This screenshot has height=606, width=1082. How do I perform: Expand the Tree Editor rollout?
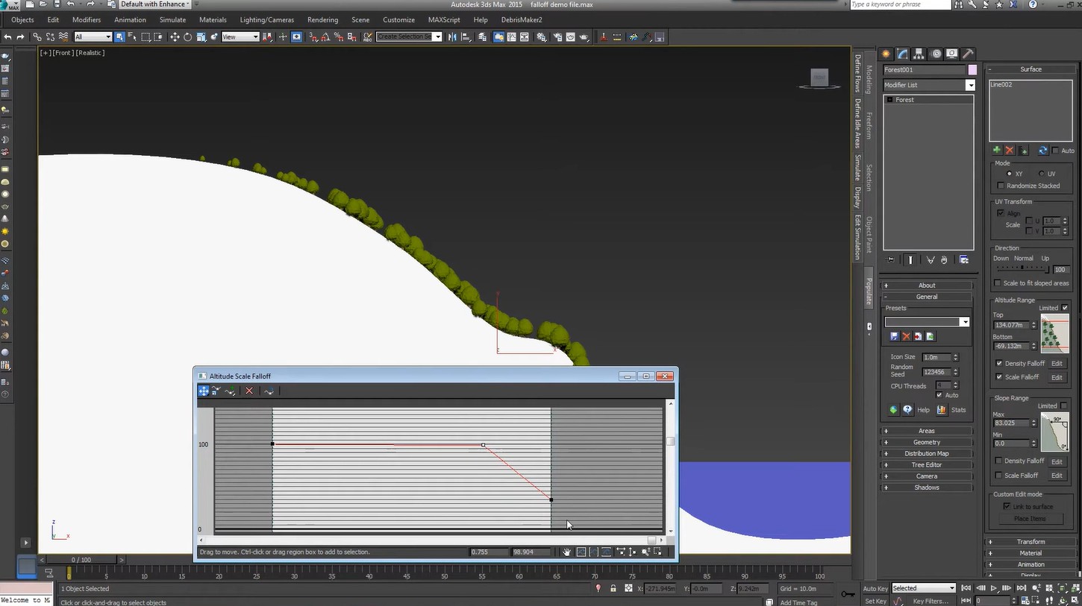point(927,465)
